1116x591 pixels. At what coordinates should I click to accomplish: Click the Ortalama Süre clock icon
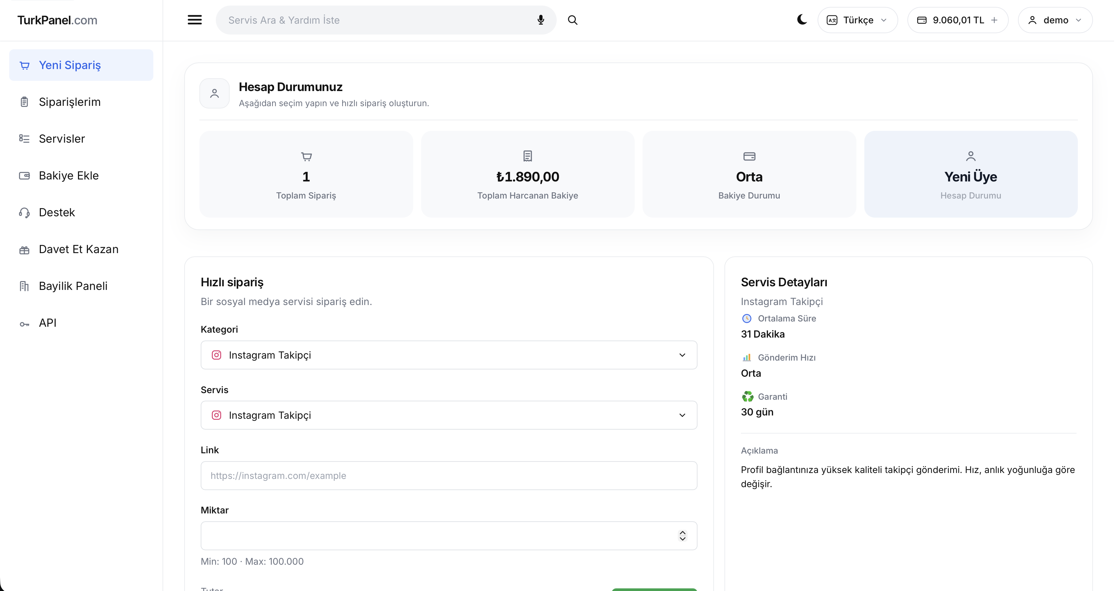[747, 319]
